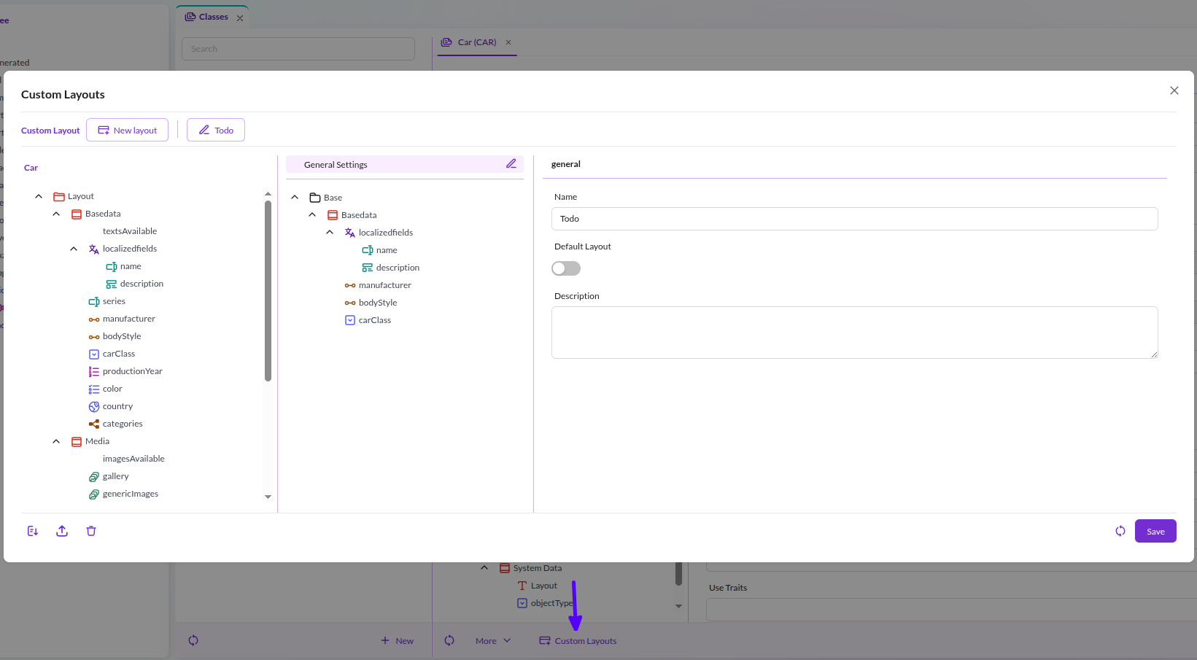Collapse localizedfields node in middle tree
This screenshot has height=660, width=1197.
click(330, 233)
